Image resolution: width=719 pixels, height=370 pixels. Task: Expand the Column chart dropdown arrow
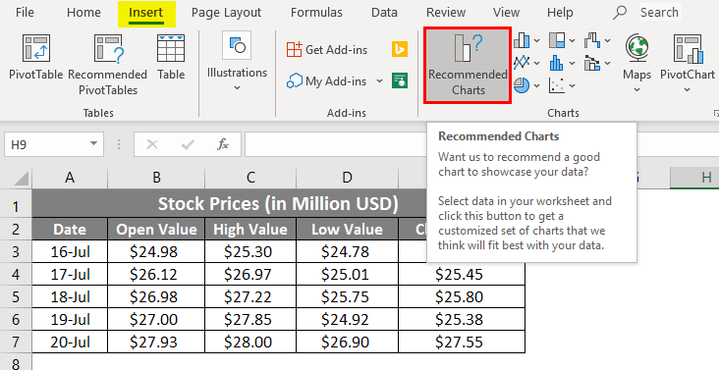(537, 41)
